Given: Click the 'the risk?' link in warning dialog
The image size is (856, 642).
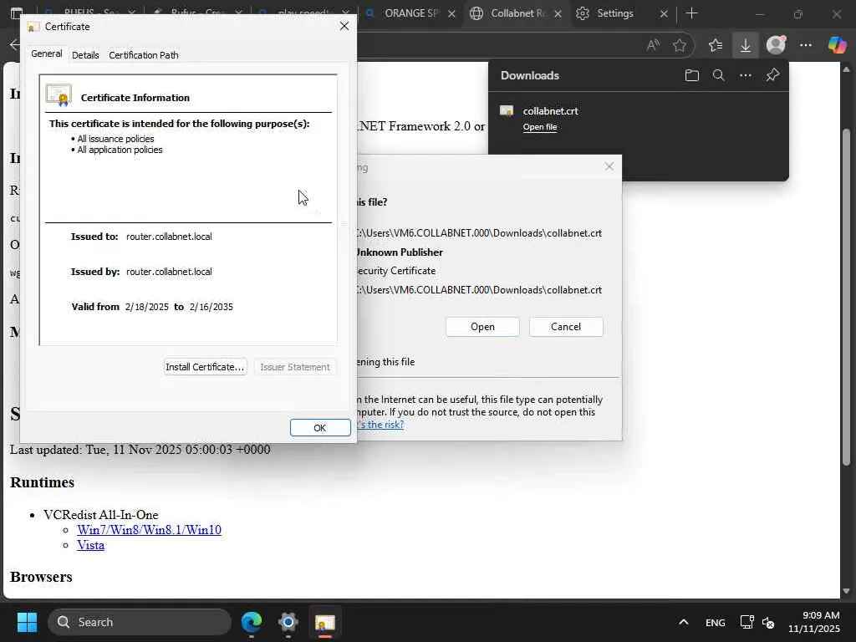Looking at the screenshot, I should [x=380, y=424].
